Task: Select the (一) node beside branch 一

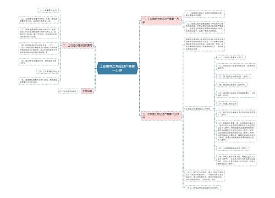Action: pyautogui.click(x=205, y=14)
